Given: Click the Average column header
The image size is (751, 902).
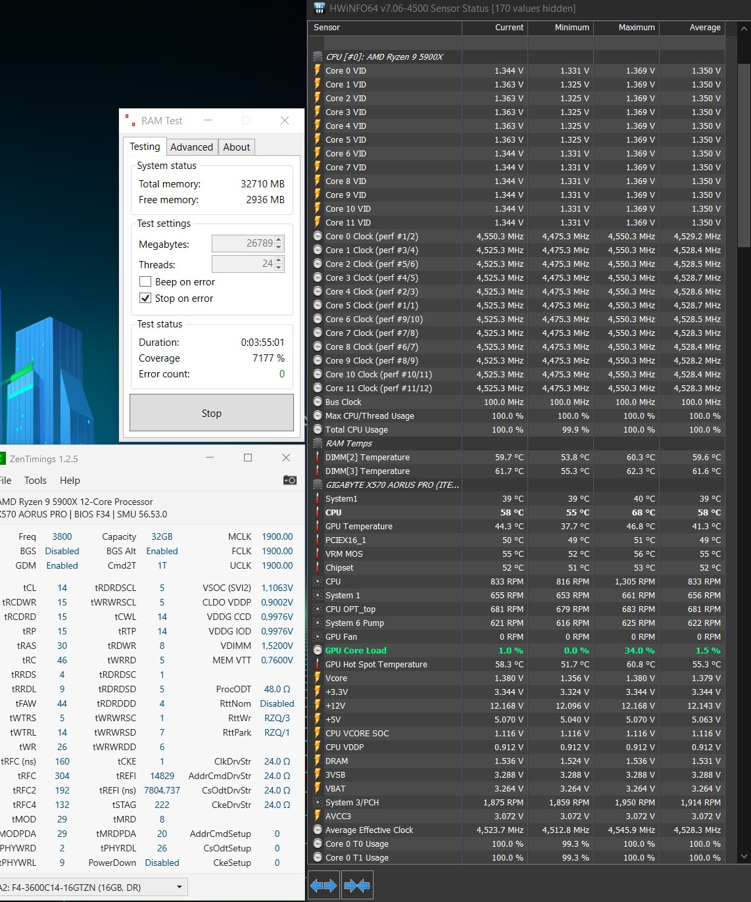Looking at the screenshot, I should click(692, 28).
